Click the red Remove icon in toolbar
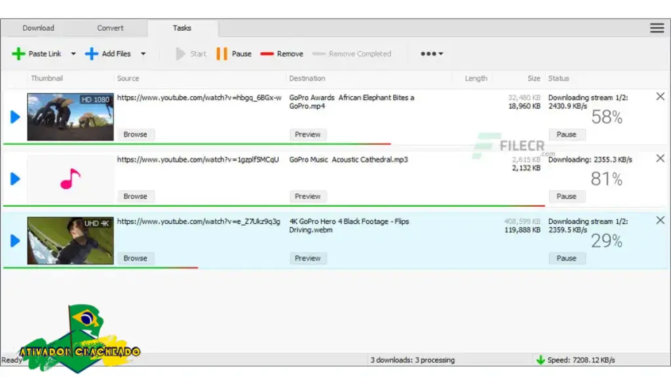 click(267, 54)
